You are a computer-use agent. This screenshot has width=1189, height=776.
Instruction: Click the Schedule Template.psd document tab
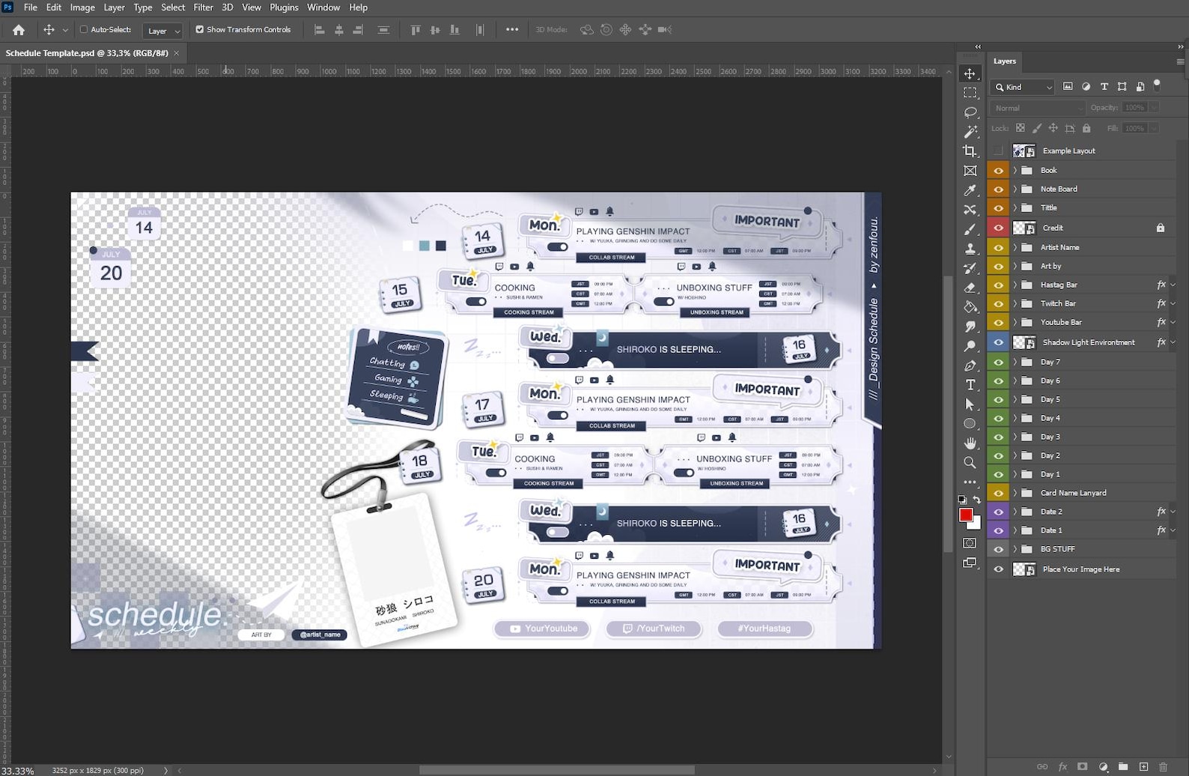(x=87, y=53)
